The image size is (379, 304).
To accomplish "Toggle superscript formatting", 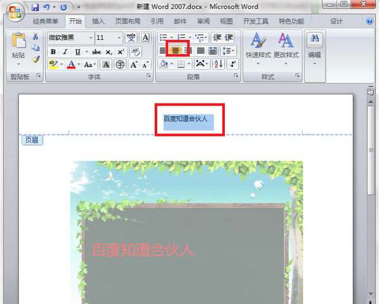I will pos(121,52).
